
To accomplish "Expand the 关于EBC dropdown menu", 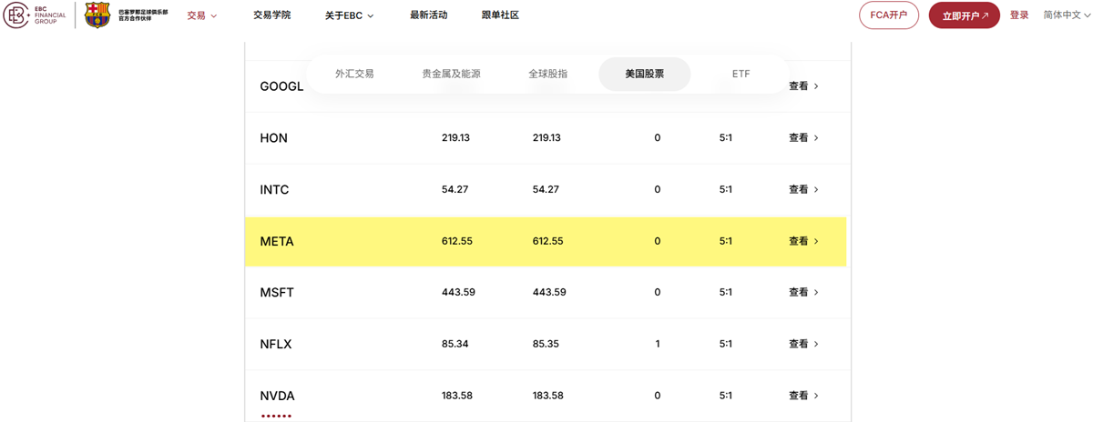I will point(350,15).
